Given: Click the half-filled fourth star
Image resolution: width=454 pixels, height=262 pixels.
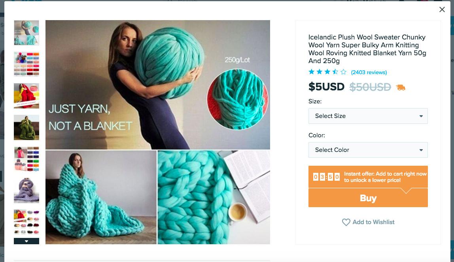Looking at the screenshot, I should [x=335, y=72].
